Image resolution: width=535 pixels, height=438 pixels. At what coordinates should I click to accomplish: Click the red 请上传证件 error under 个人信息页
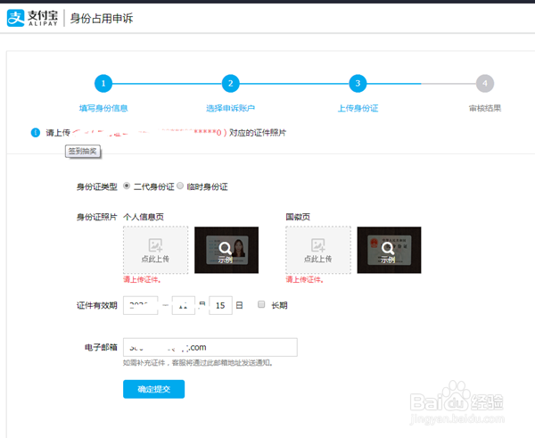pos(142,279)
